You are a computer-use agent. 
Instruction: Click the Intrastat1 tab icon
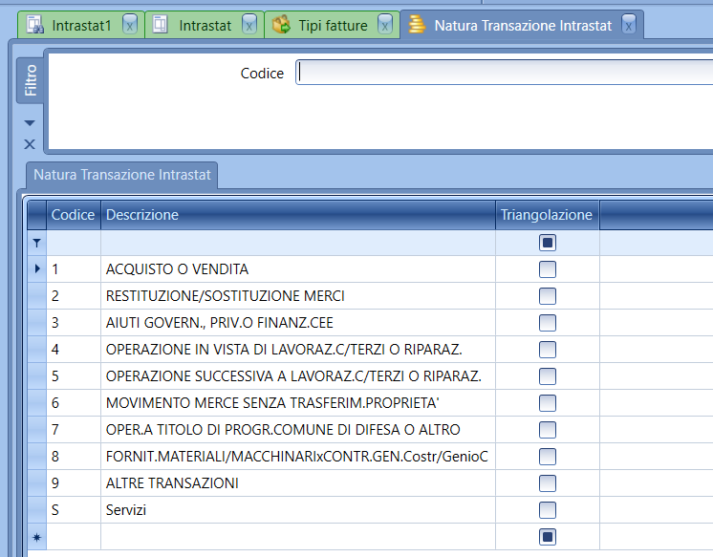pyautogui.click(x=35, y=26)
